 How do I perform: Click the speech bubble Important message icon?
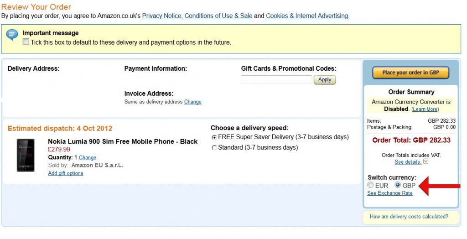[x=12, y=35]
